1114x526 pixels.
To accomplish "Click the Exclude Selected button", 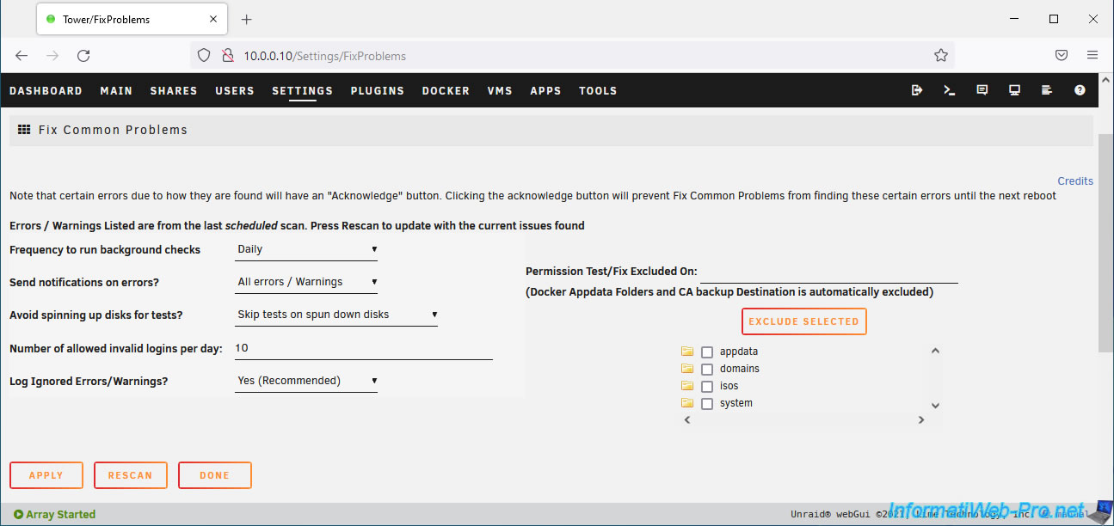I will coord(803,321).
